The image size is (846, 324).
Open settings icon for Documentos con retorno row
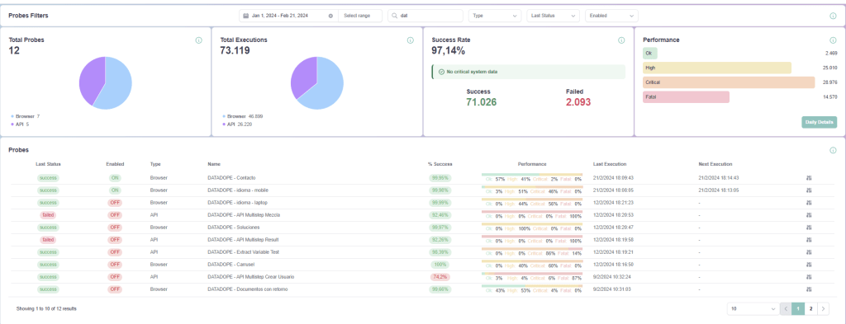pyautogui.click(x=808, y=289)
